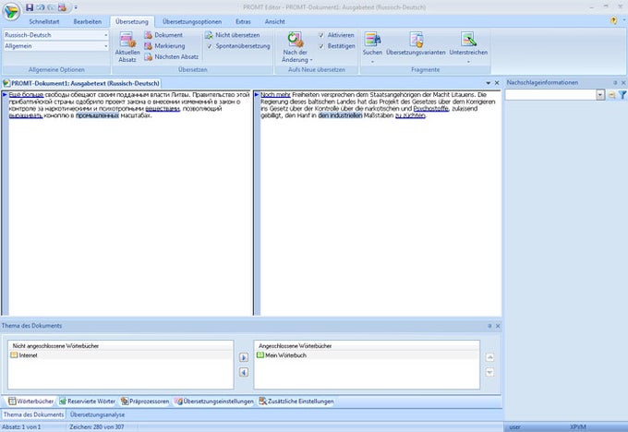Click the Suchen fragments icon
Viewport: 628px width, 432px height.
[x=372, y=40]
